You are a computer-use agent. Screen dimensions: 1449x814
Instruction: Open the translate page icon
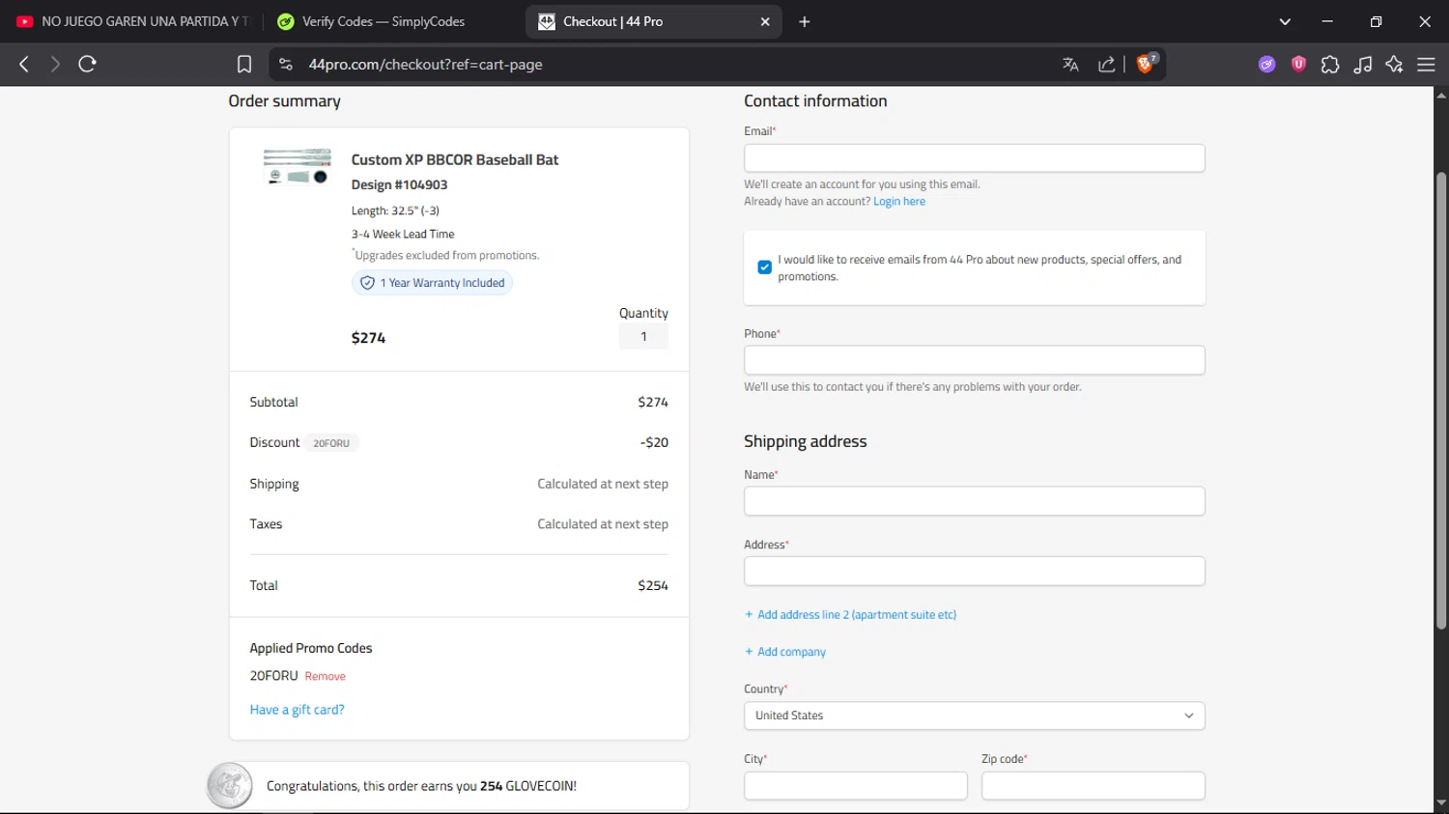click(x=1070, y=64)
